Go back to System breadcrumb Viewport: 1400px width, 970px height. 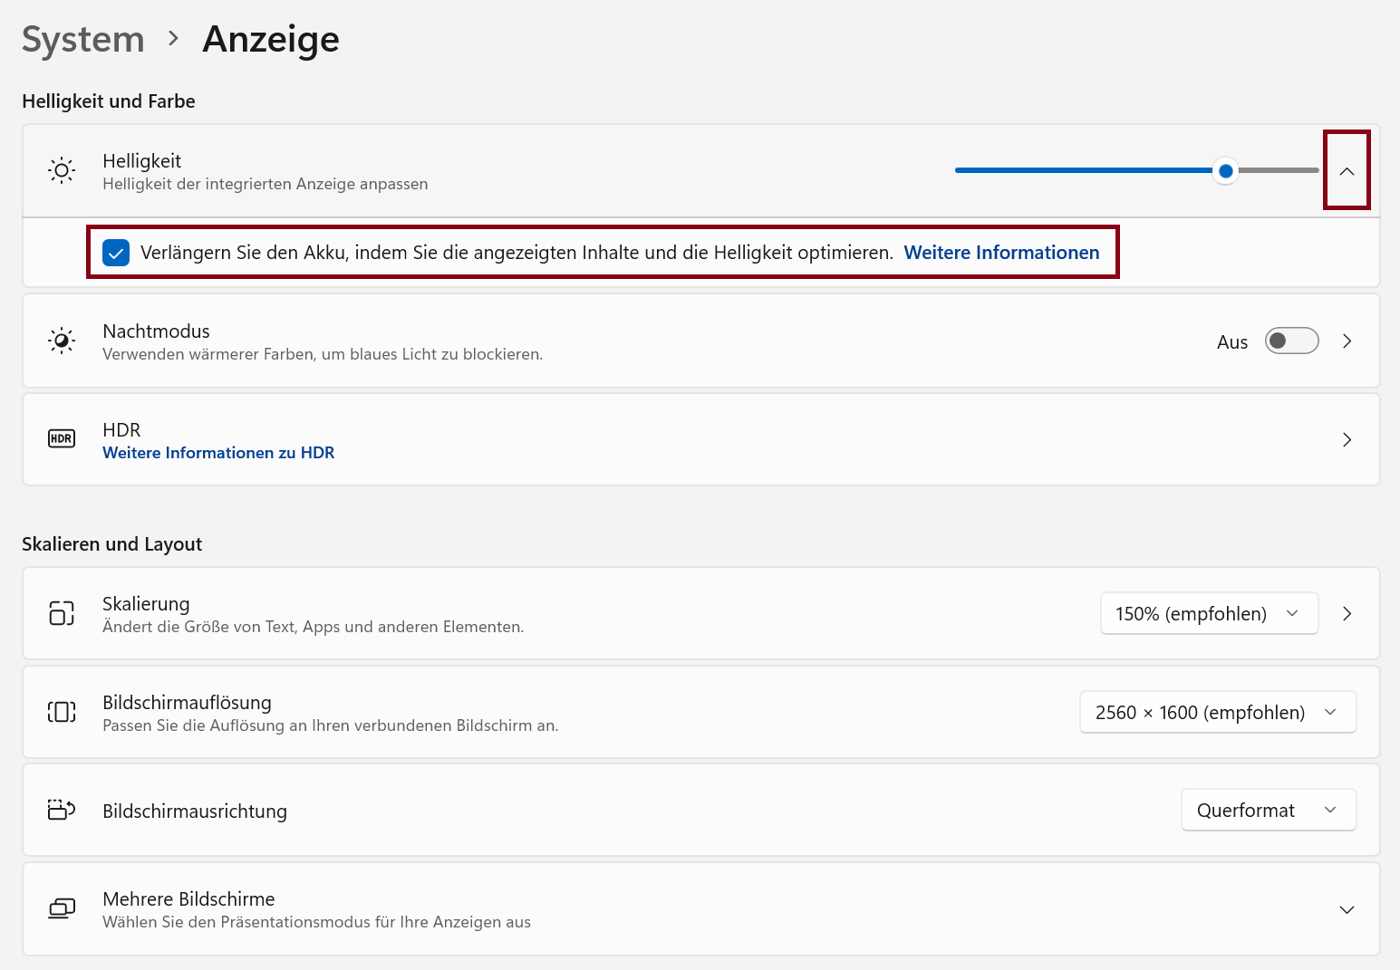(x=83, y=39)
